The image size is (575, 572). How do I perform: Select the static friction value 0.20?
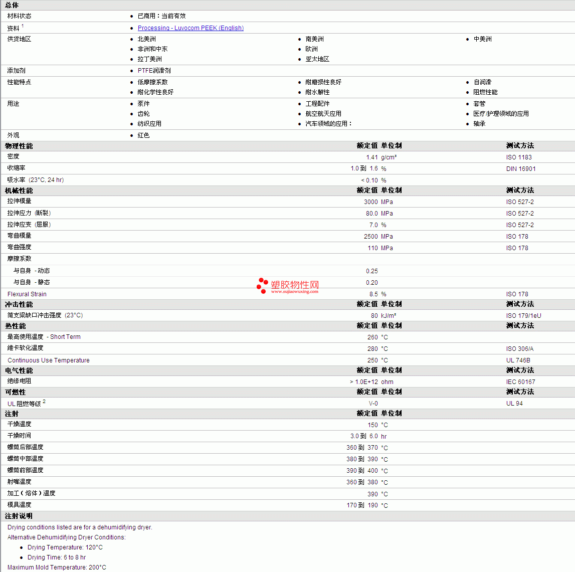[372, 283]
